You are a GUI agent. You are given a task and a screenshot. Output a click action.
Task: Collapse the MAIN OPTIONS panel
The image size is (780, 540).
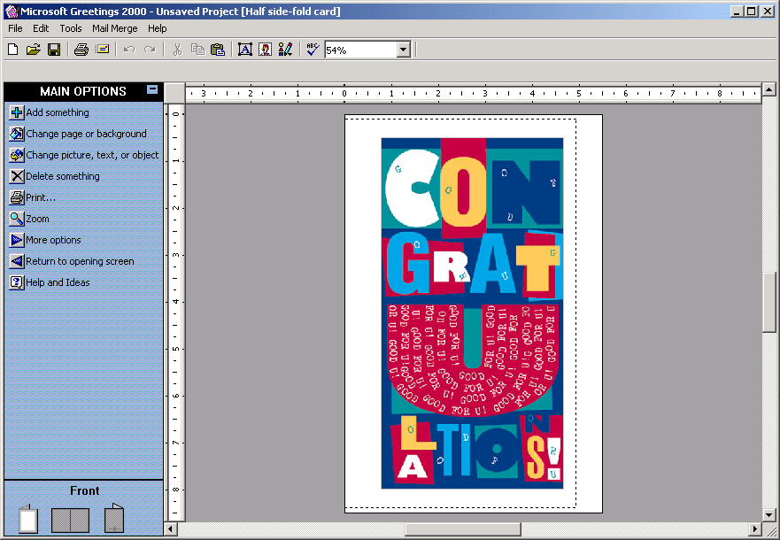[x=152, y=89]
